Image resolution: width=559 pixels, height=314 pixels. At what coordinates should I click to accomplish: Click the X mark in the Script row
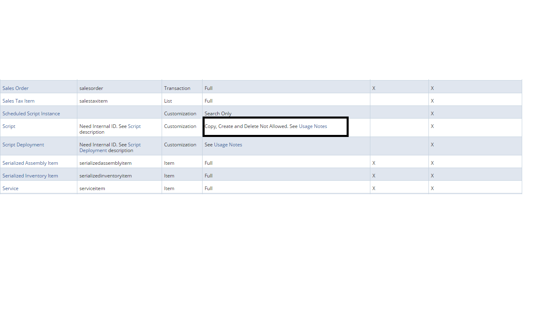[432, 126]
